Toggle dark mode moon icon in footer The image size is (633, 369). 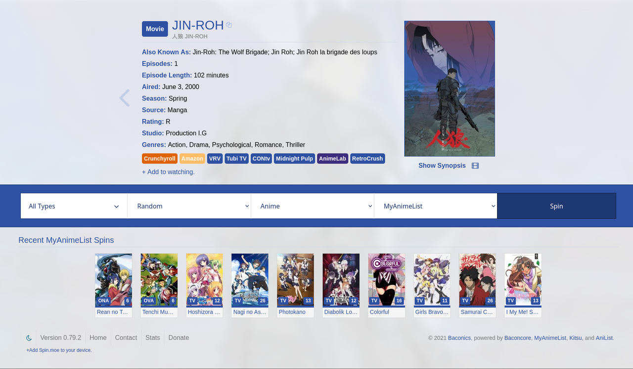[x=29, y=338]
